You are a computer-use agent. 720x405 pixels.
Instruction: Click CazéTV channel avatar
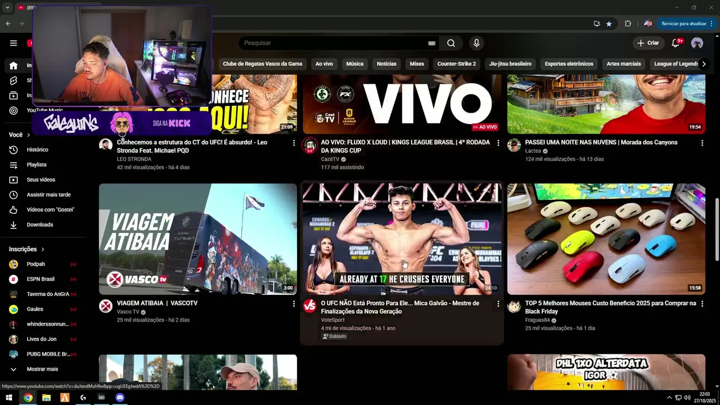[309, 145]
